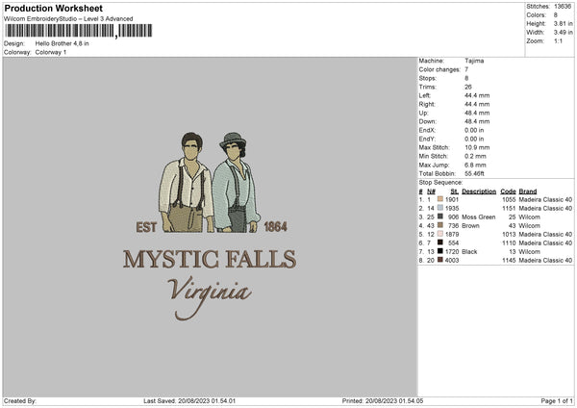Click the code '1145' in row 8

tap(509, 261)
